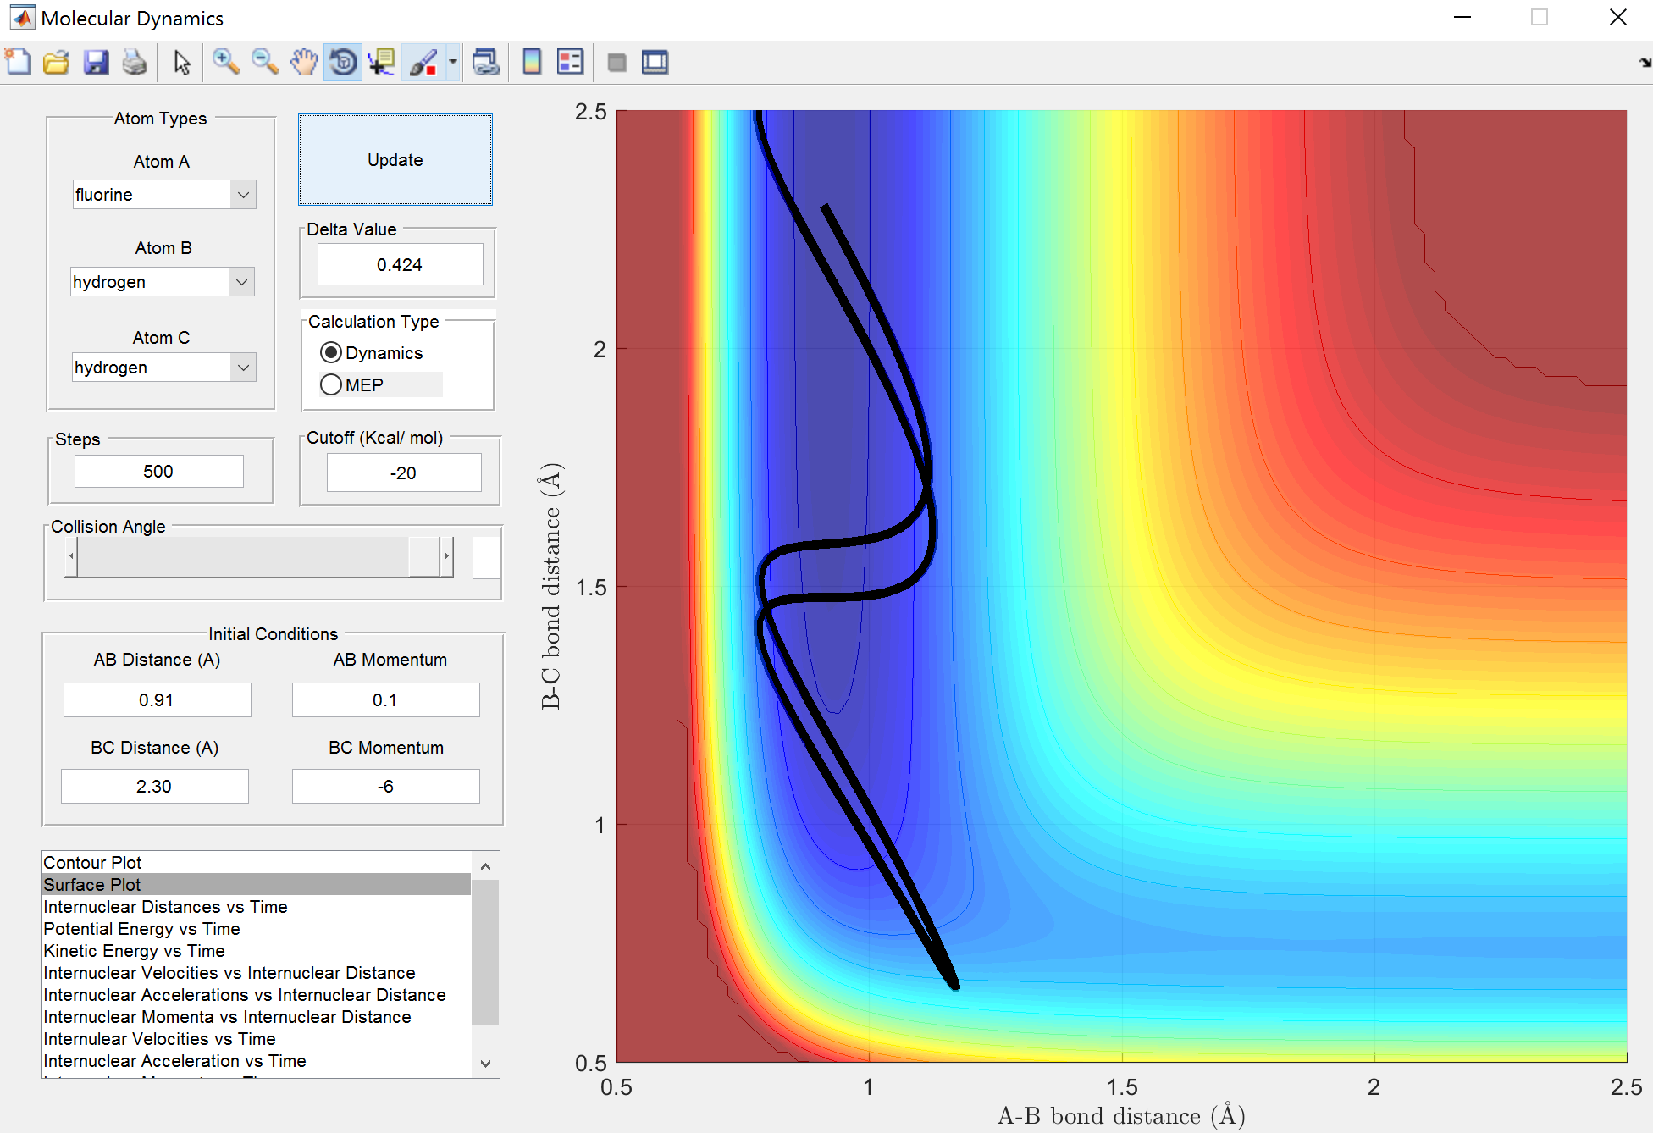Select the MEP calculation type
This screenshot has width=1653, height=1133.
(x=331, y=385)
